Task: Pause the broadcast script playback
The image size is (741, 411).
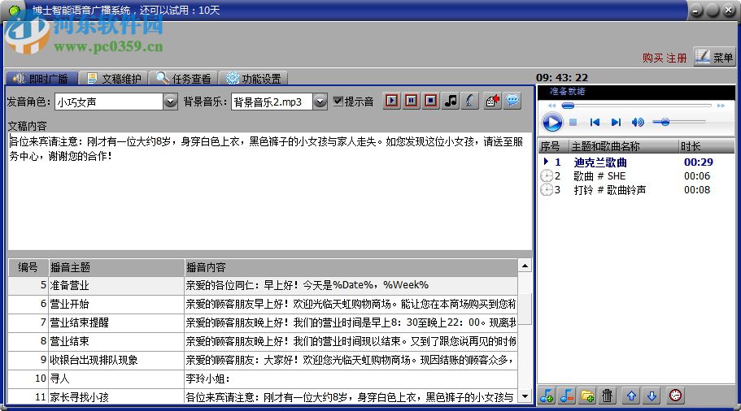Action: 412,101
